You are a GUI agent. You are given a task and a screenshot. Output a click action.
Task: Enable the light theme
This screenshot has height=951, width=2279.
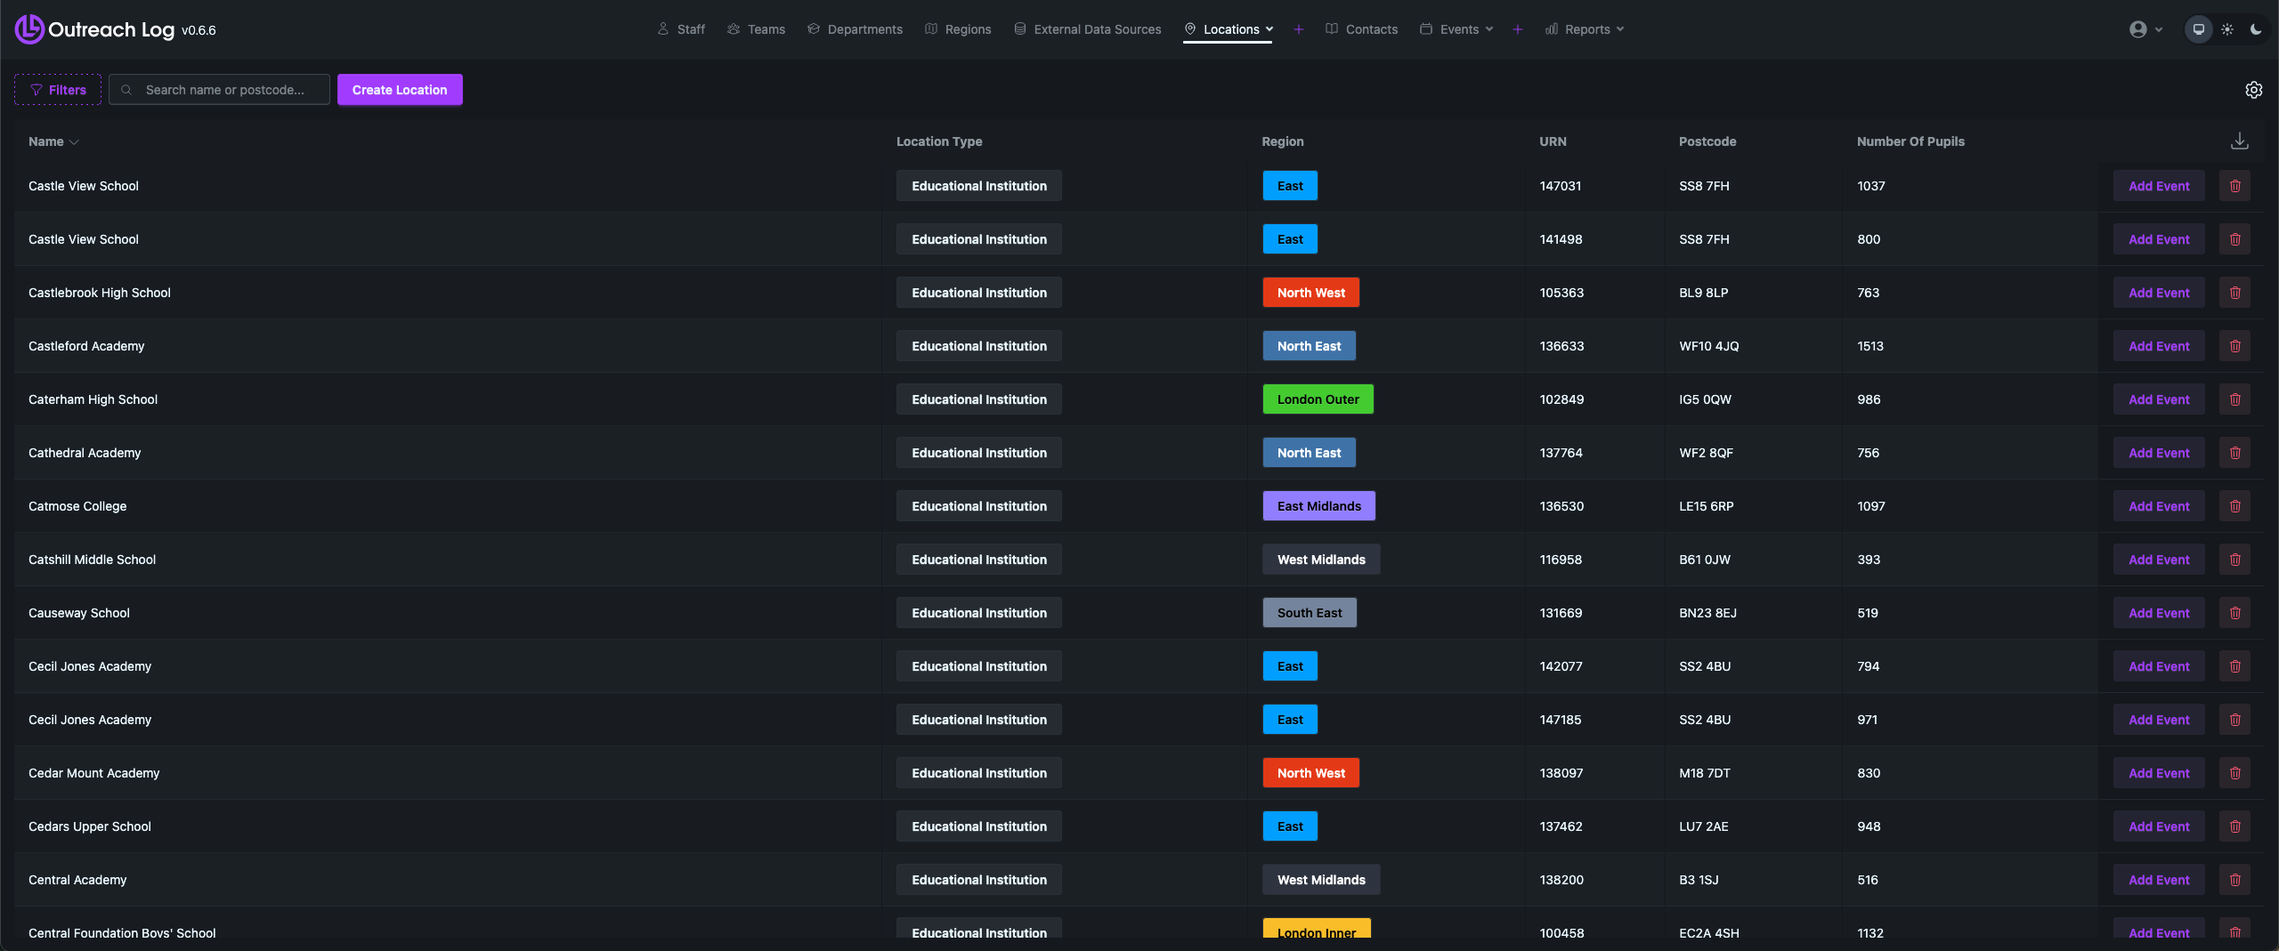[x=2226, y=29]
